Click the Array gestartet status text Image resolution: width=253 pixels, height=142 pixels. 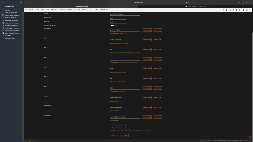[x=31, y=141]
